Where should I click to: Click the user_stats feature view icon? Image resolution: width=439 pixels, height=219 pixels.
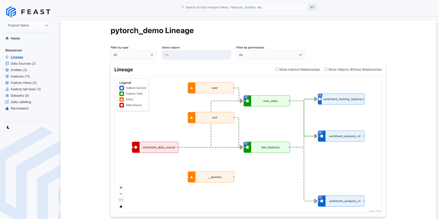click(247, 101)
